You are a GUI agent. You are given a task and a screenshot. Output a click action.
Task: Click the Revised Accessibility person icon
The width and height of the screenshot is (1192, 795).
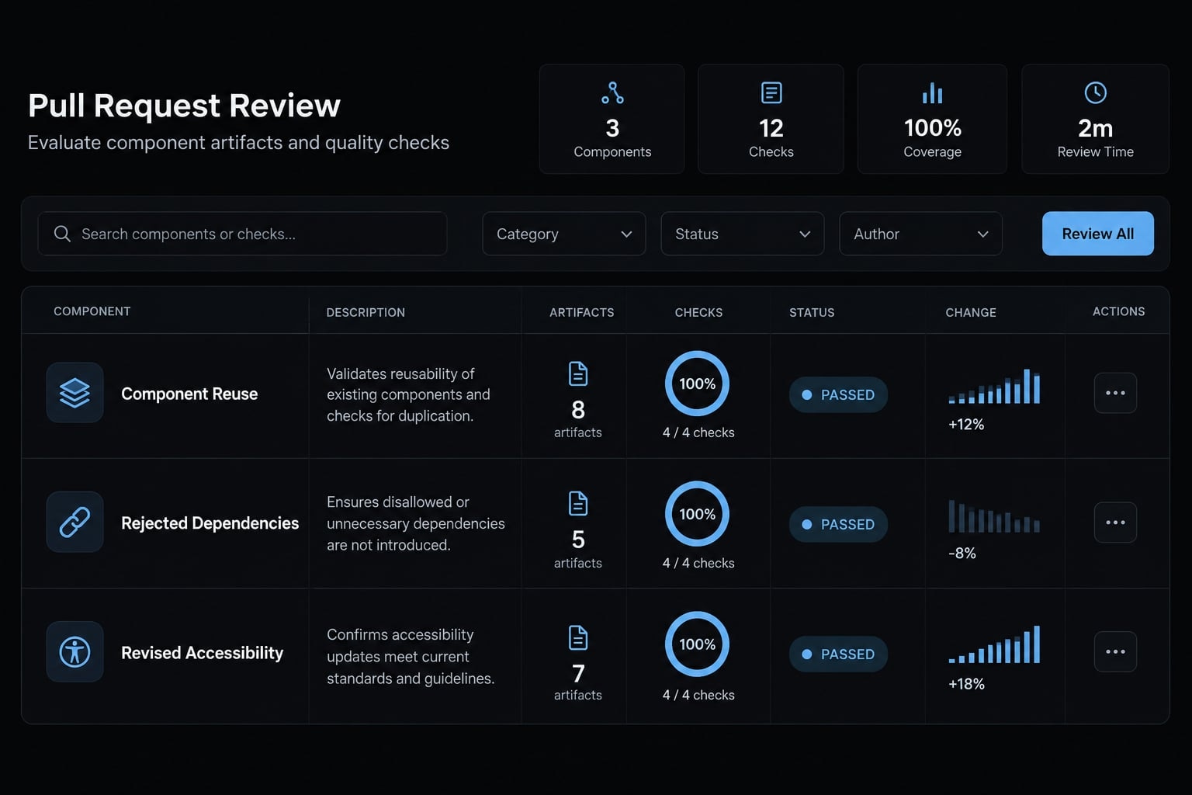pyautogui.click(x=74, y=651)
